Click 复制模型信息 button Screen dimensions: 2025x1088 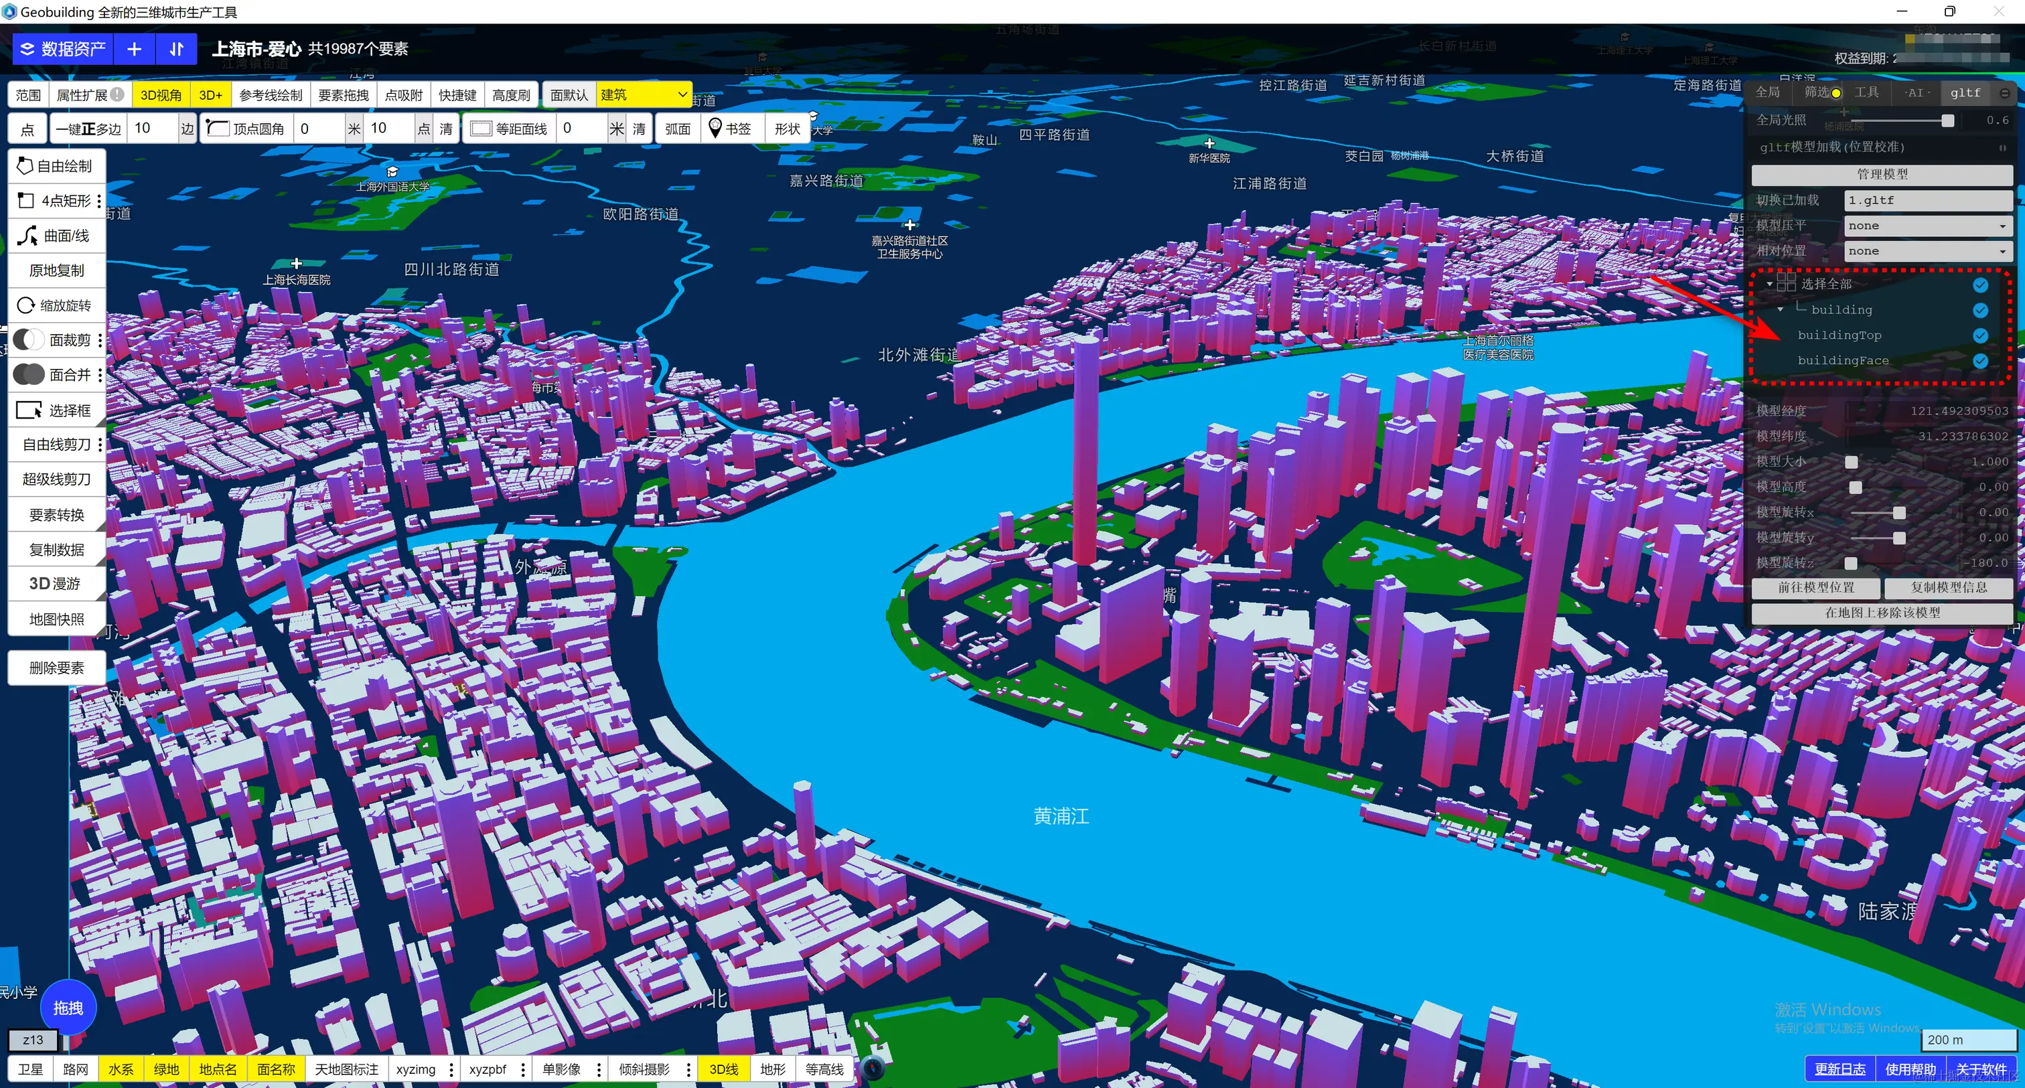[1948, 587]
